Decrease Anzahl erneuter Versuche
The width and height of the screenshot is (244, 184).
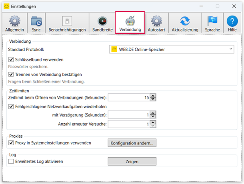point(153,126)
